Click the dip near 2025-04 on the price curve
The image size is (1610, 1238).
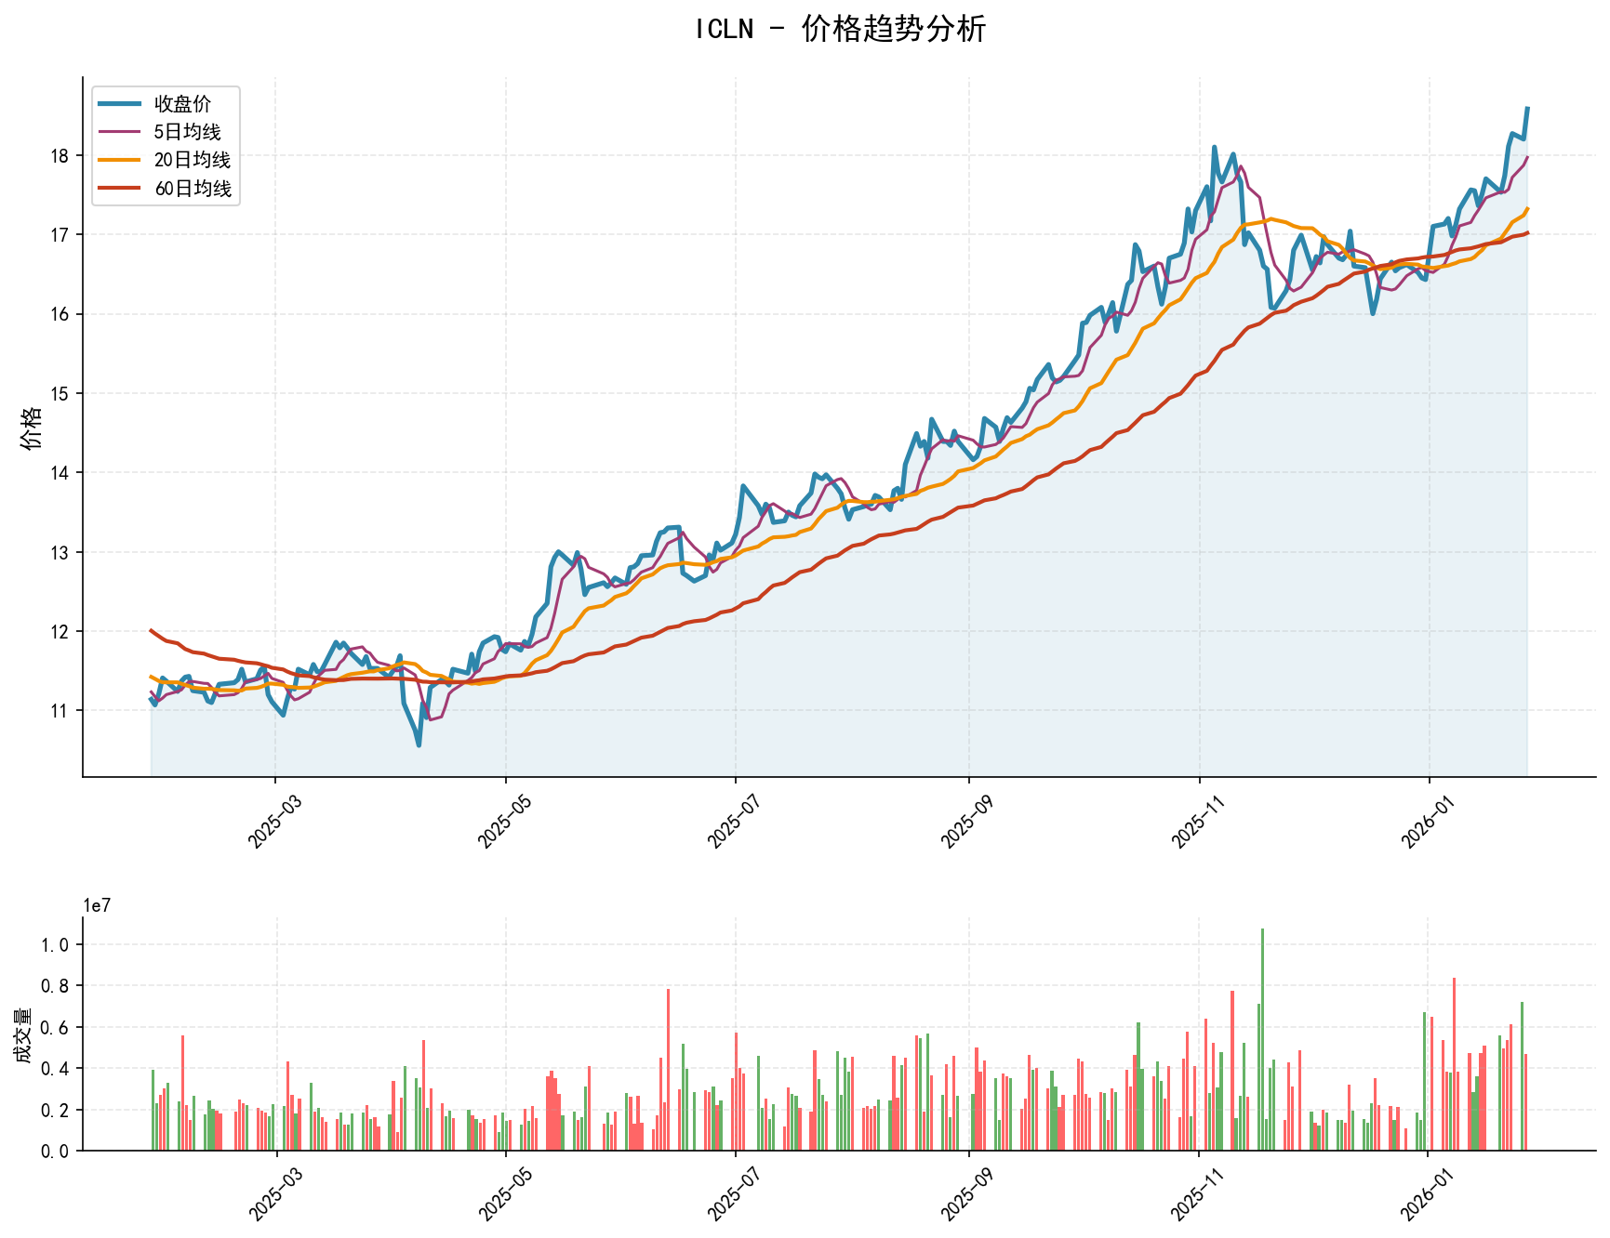click(419, 744)
